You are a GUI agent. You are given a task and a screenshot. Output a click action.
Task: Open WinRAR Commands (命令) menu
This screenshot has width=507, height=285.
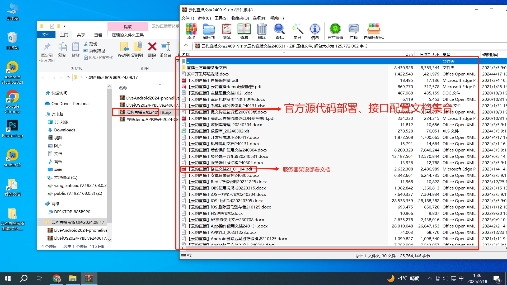[204, 18]
